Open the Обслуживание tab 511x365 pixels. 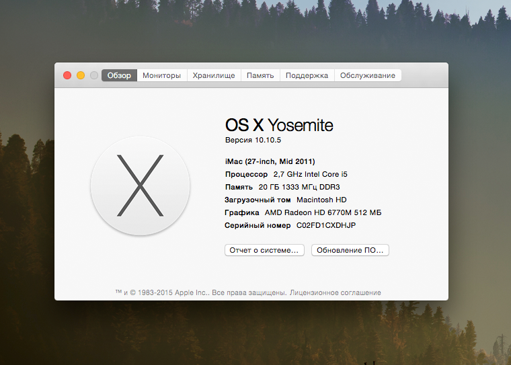(367, 76)
